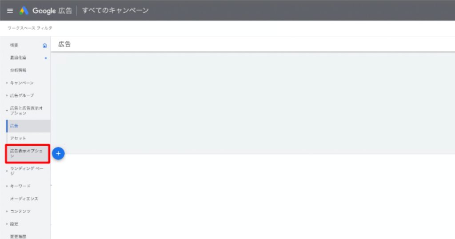Collapse the 広告と広告表示オプション section

[7, 111]
